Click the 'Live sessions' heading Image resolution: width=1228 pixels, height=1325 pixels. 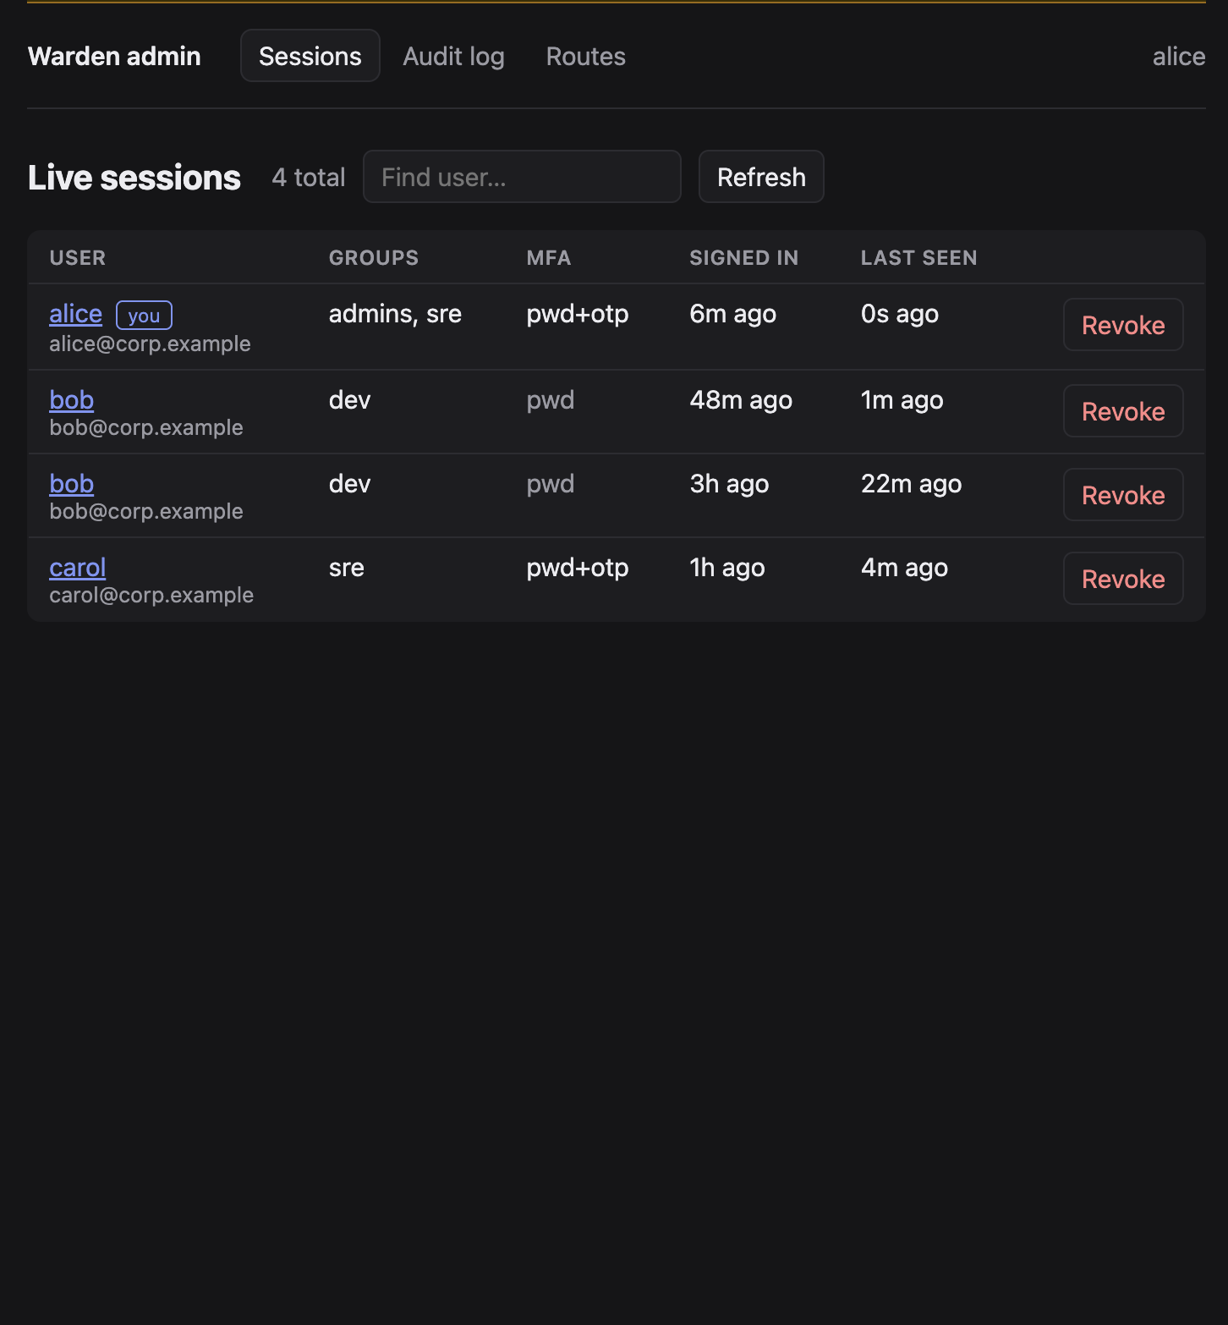134,178
